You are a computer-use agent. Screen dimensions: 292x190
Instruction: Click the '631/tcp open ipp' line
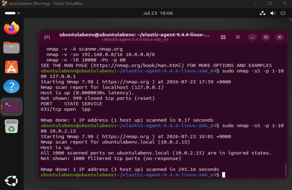pos(65,109)
